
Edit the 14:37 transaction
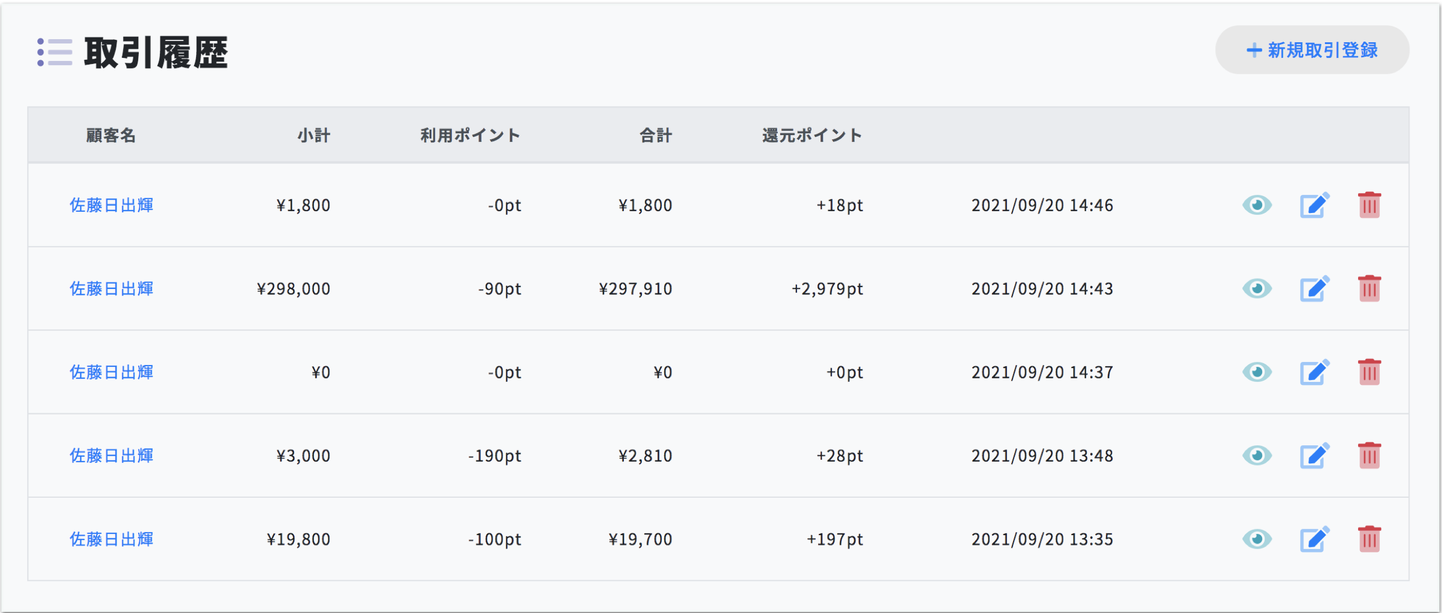pos(1314,372)
